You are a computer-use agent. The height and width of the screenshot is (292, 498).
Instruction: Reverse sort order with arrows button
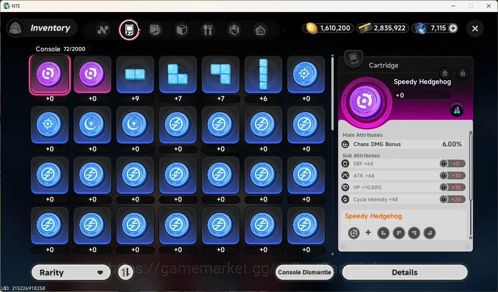(x=125, y=273)
